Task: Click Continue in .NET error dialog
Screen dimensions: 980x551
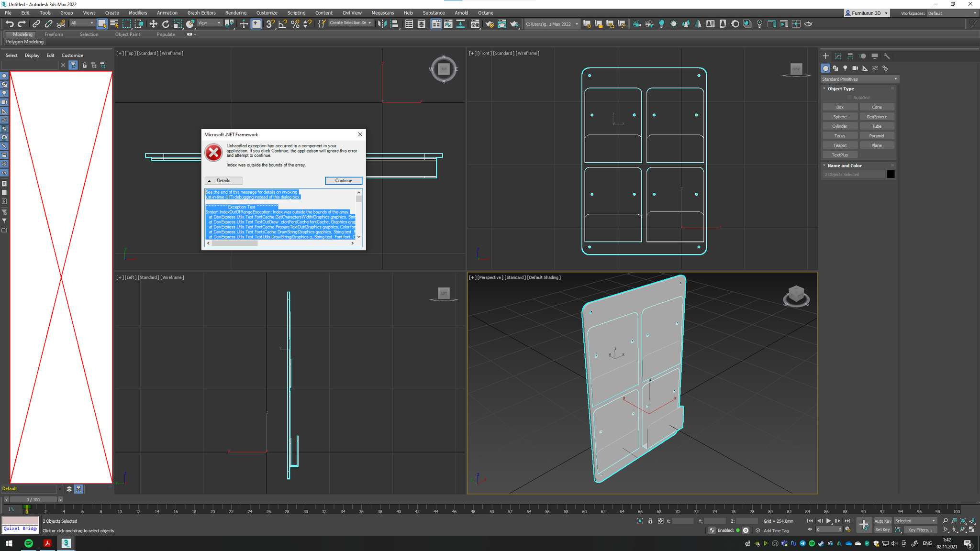Action: [x=344, y=181]
